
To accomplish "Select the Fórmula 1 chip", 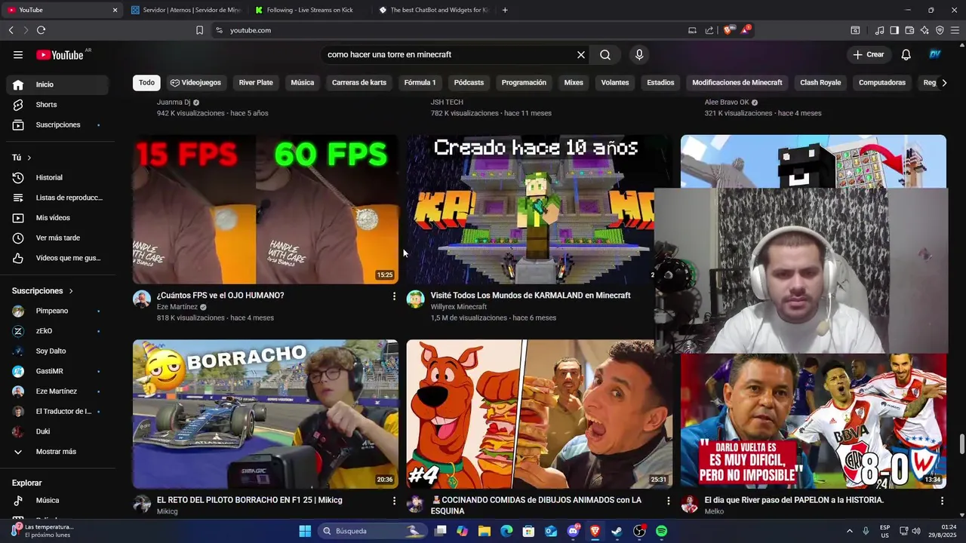I will [x=420, y=83].
